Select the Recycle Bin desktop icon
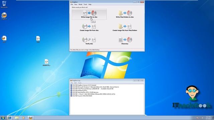214x120 pixels. point(4,4)
